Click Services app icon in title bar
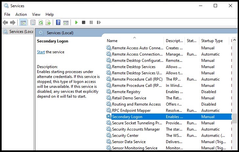The width and height of the screenshot is (239, 152). (6, 6)
